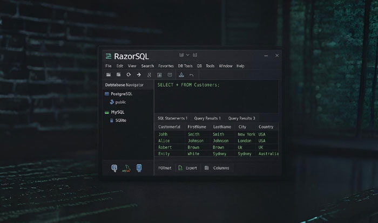The width and height of the screenshot is (378, 223).
Task: Select the 'New York' city cell
Action: click(x=246, y=134)
